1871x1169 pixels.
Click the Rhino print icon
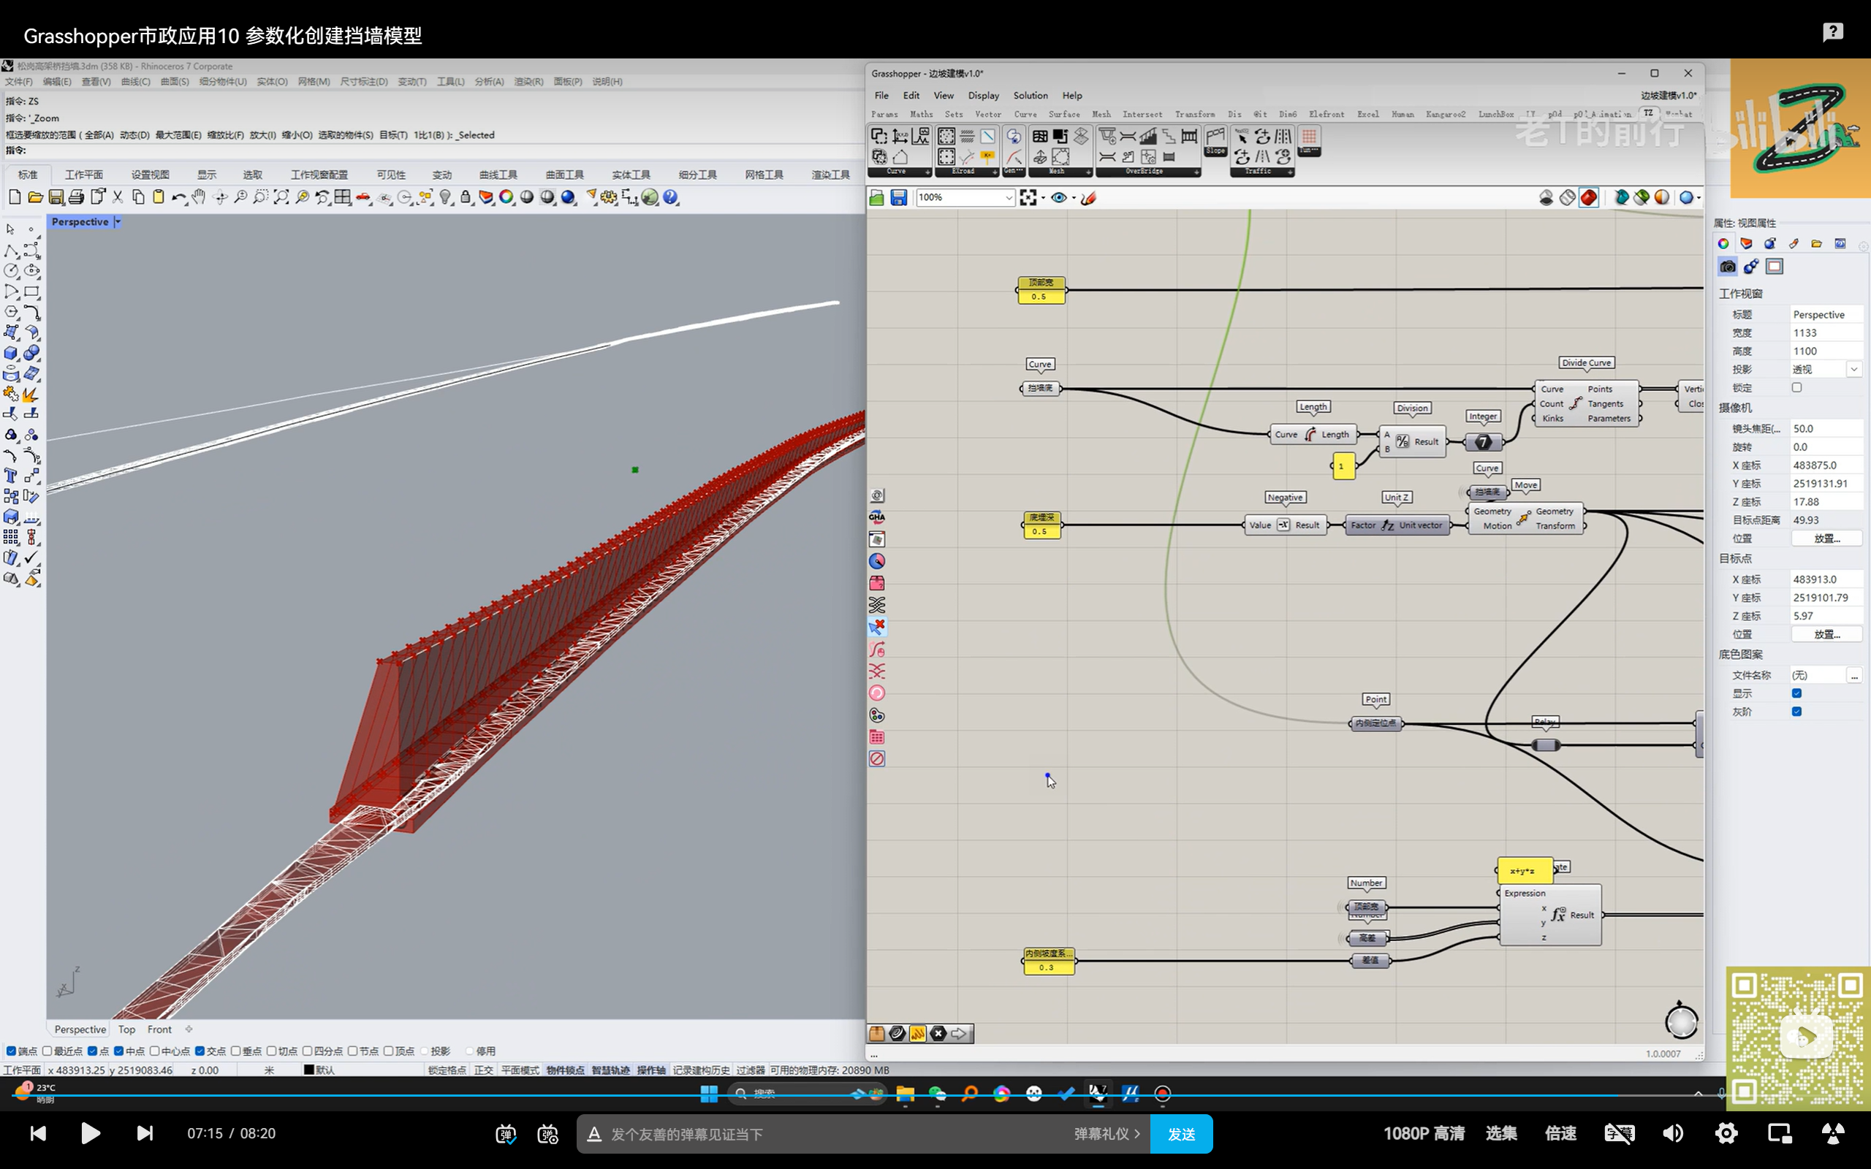[77, 197]
